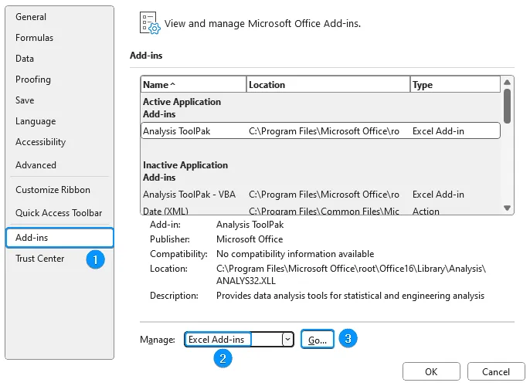Open Customize Ribbon settings

point(53,190)
